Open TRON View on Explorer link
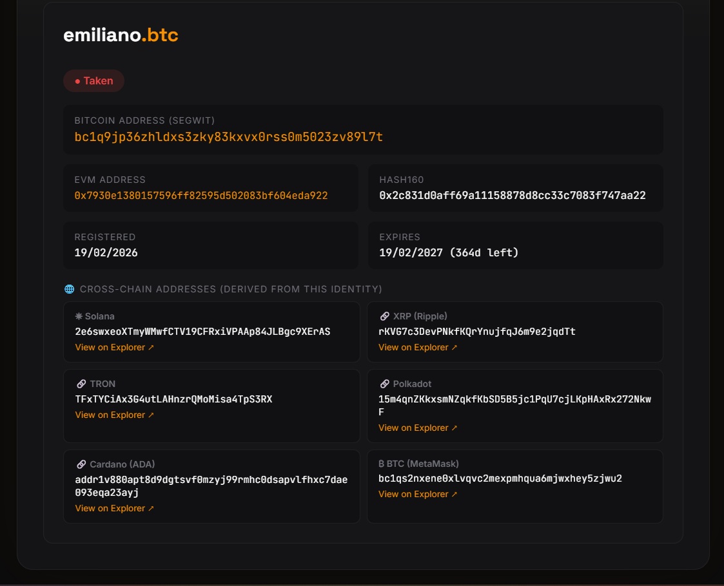This screenshot has width=724, height=586. coord(114,415)
